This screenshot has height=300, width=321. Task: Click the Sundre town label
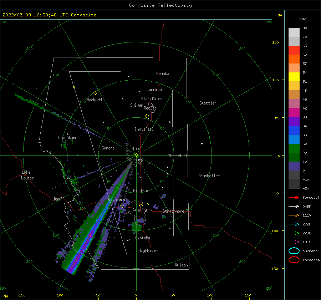[108, 148]
